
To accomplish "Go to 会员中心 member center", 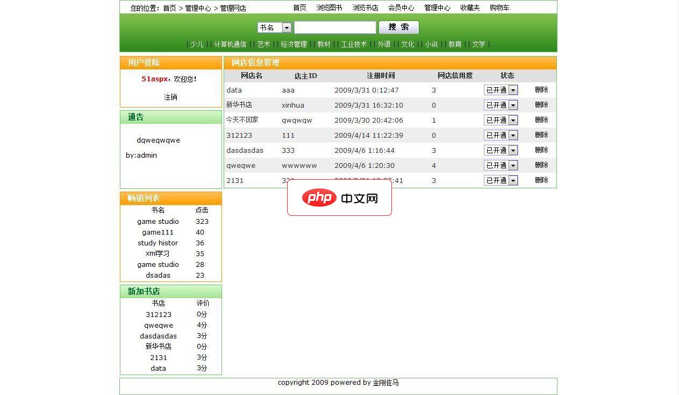I will point(401,8).
